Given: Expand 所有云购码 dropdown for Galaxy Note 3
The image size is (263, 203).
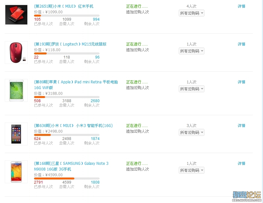Looking at the screenshot, I should tap(191, 171).
